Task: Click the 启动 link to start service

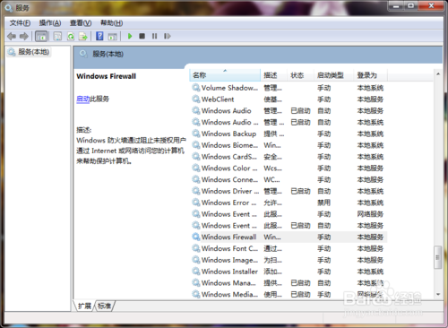Action: [x=83, y=99]
